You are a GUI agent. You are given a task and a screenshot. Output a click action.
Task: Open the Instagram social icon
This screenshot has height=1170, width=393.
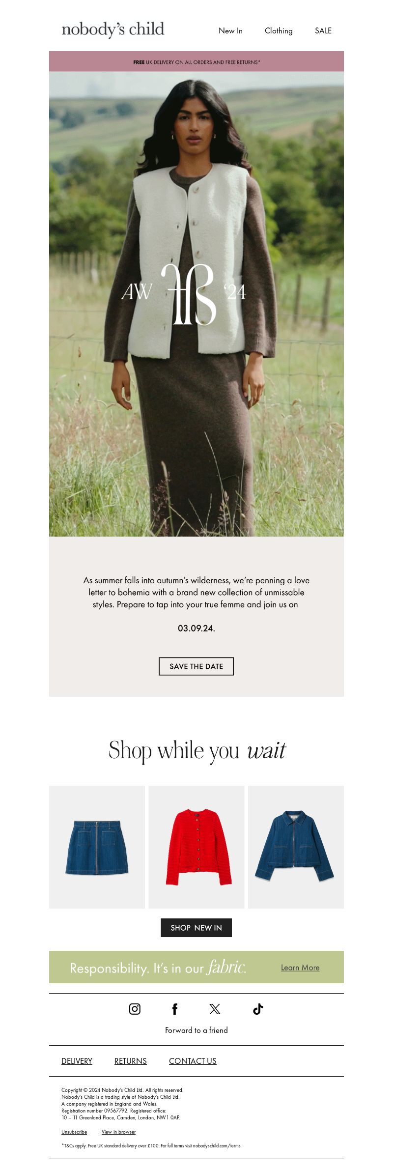click(135, 1009)
